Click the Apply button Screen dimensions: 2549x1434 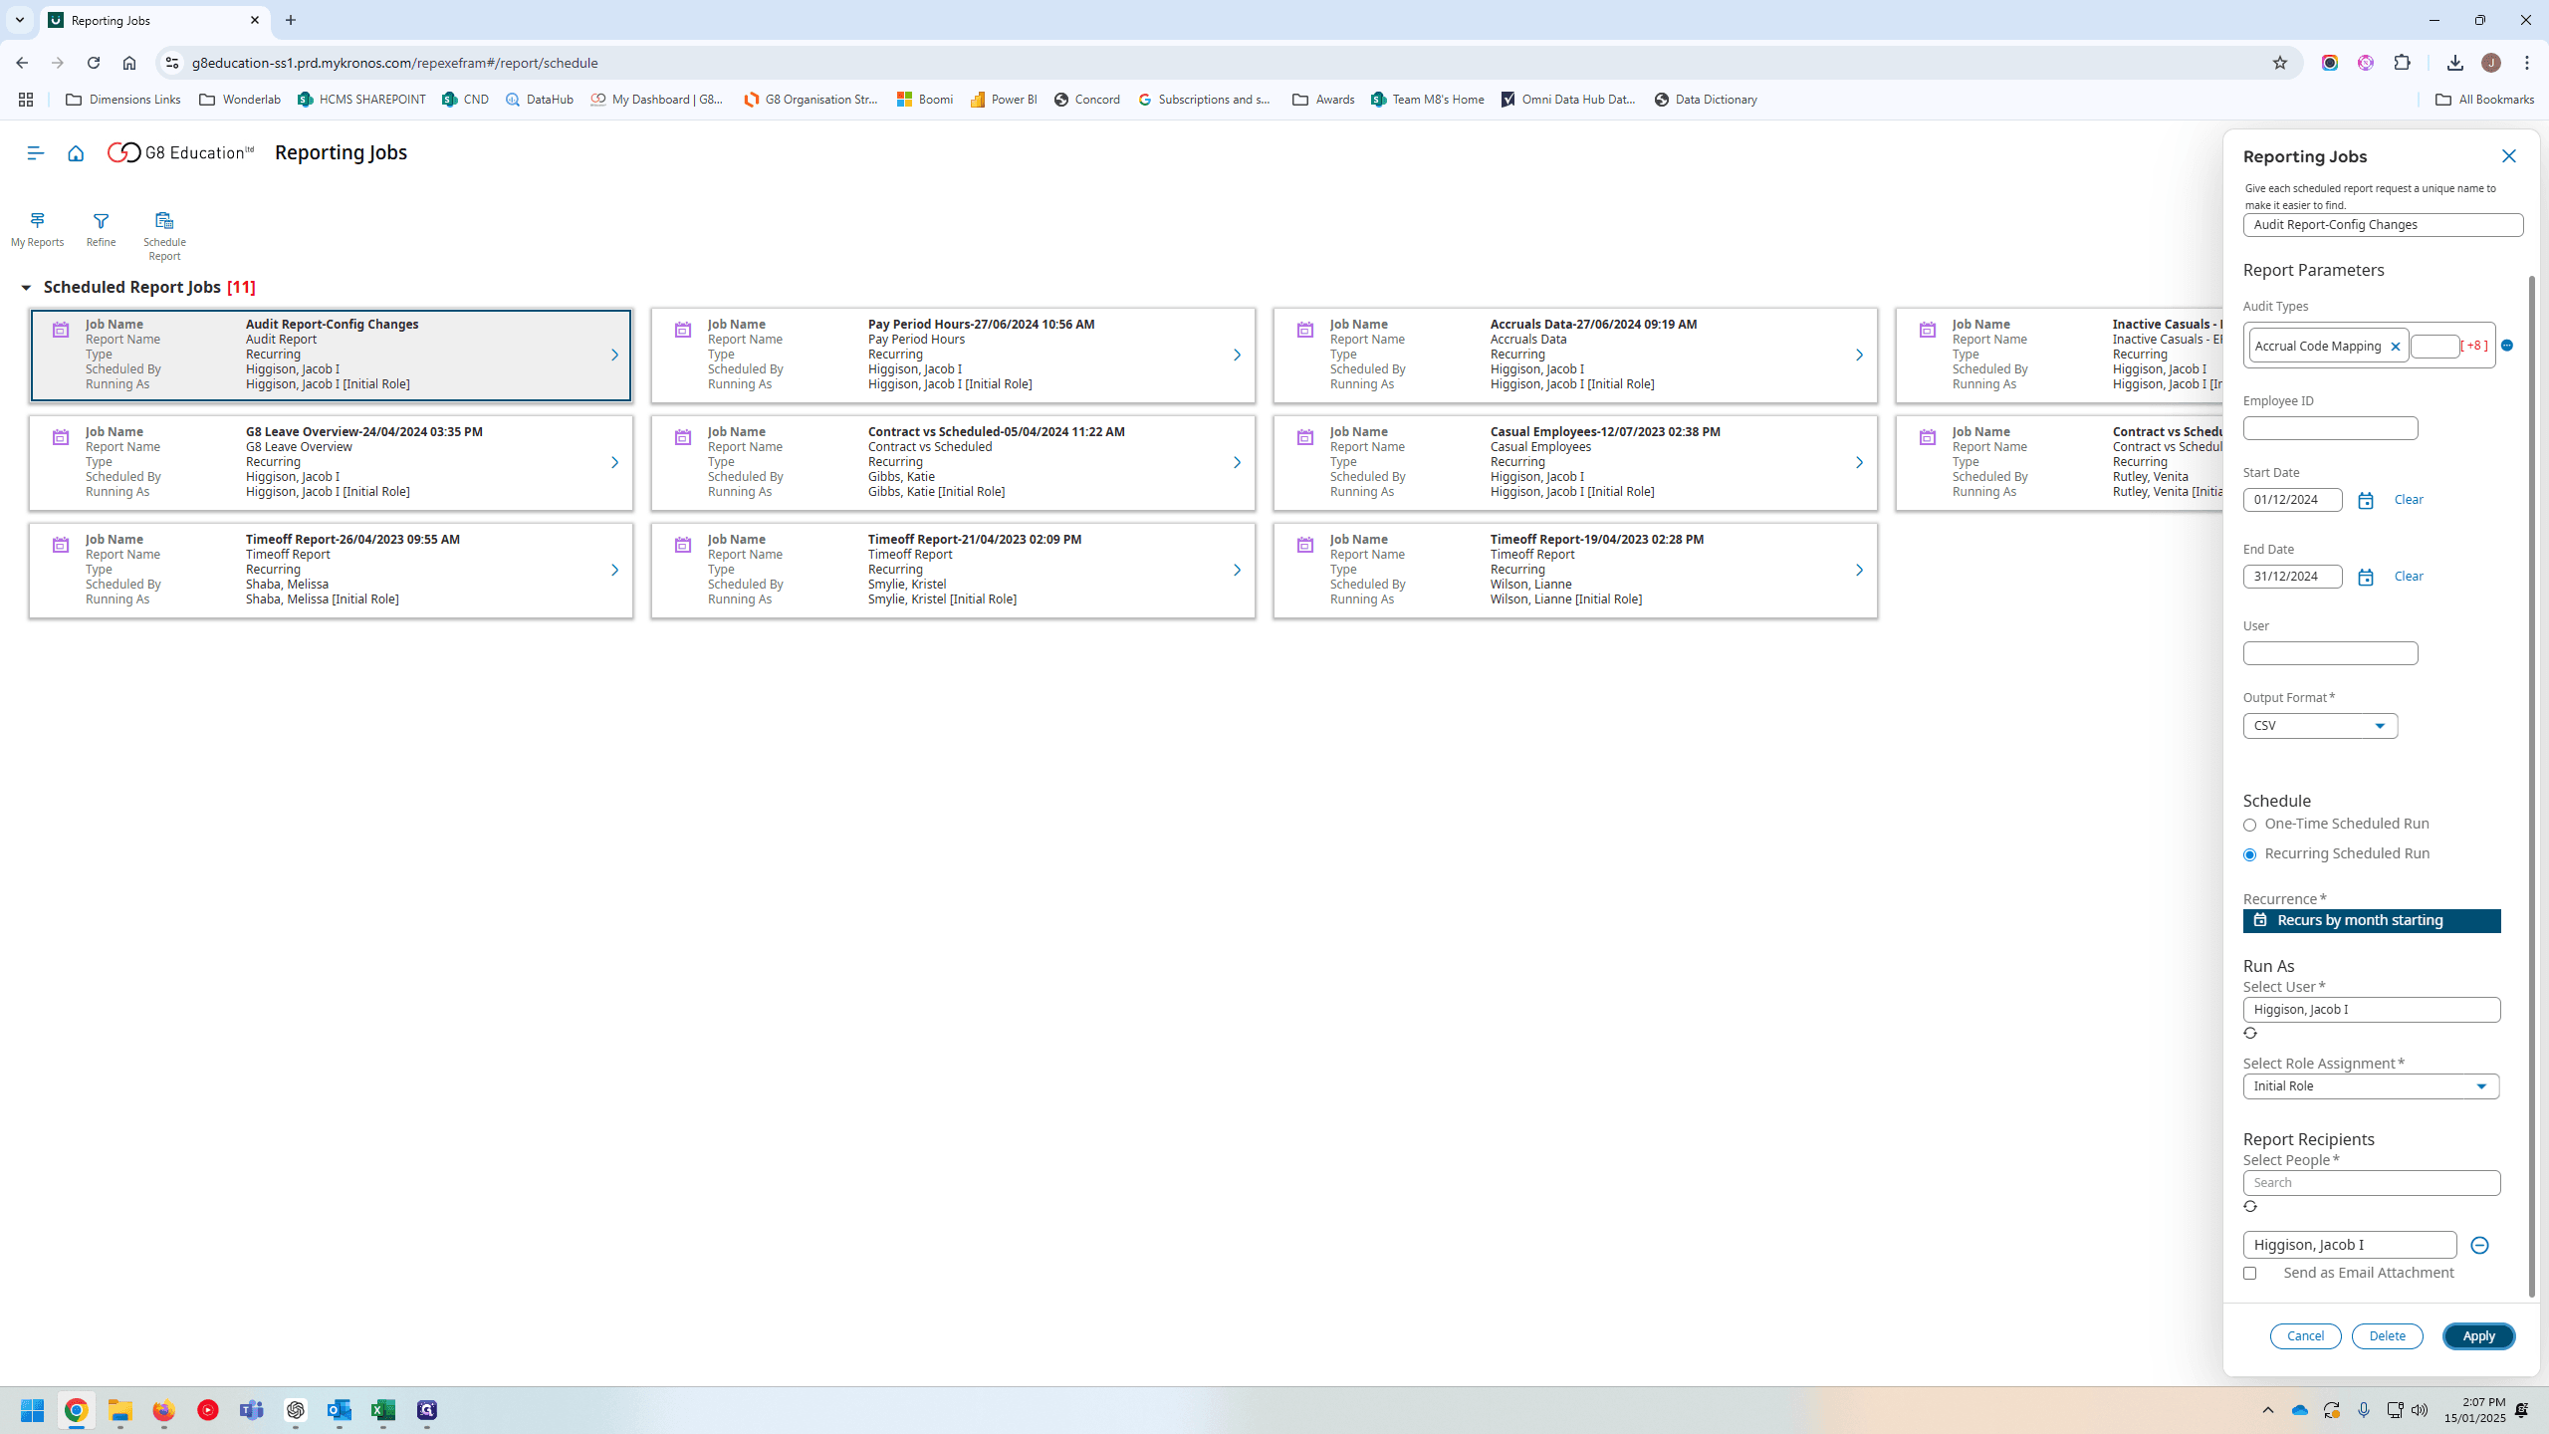tap(2478, 1336)
